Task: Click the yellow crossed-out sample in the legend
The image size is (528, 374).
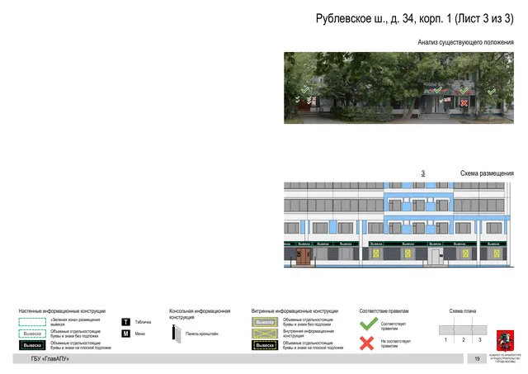Action: click(x=265, y=334)
